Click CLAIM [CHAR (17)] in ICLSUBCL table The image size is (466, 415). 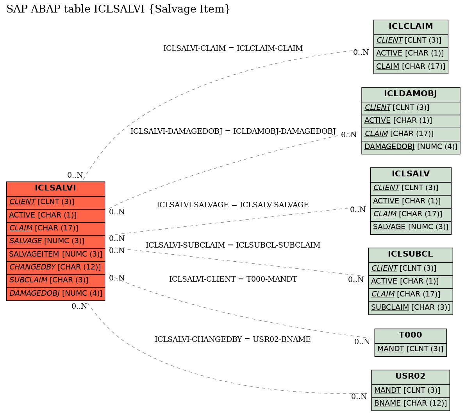(411, 295)
